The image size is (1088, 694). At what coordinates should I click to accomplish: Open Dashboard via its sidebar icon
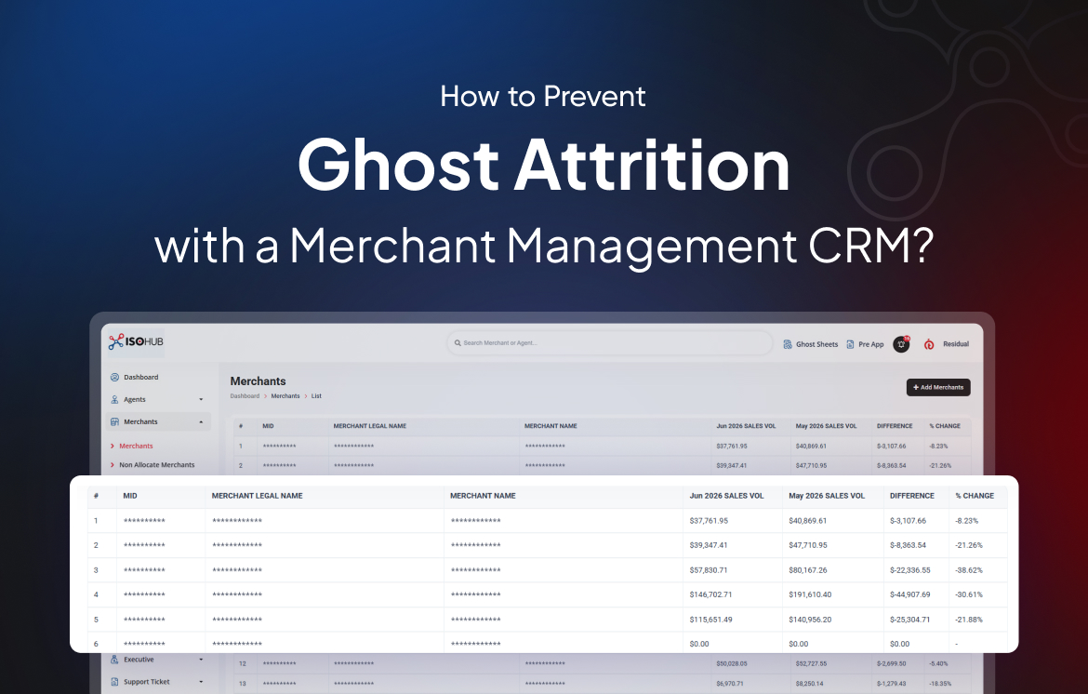coord(114,377)
